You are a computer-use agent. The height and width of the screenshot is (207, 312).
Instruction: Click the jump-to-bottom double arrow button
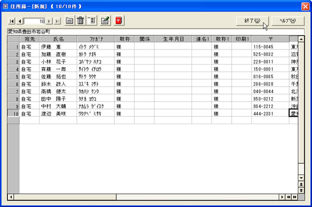click(301, 190)
